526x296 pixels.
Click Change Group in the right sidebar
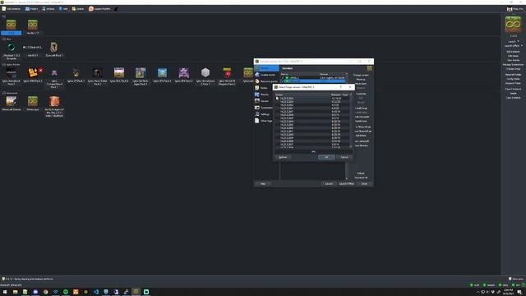[x=513, y=69]
